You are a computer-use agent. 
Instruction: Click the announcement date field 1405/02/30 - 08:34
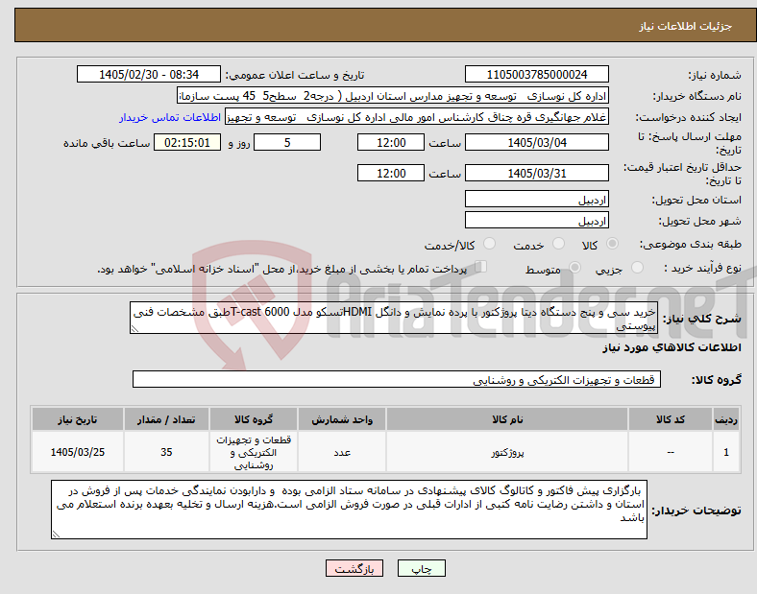[x=149, y=74]
